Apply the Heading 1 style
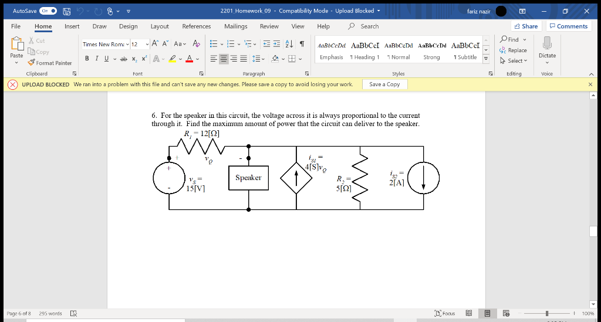601x322 pixels. click(x=365, y=50)
